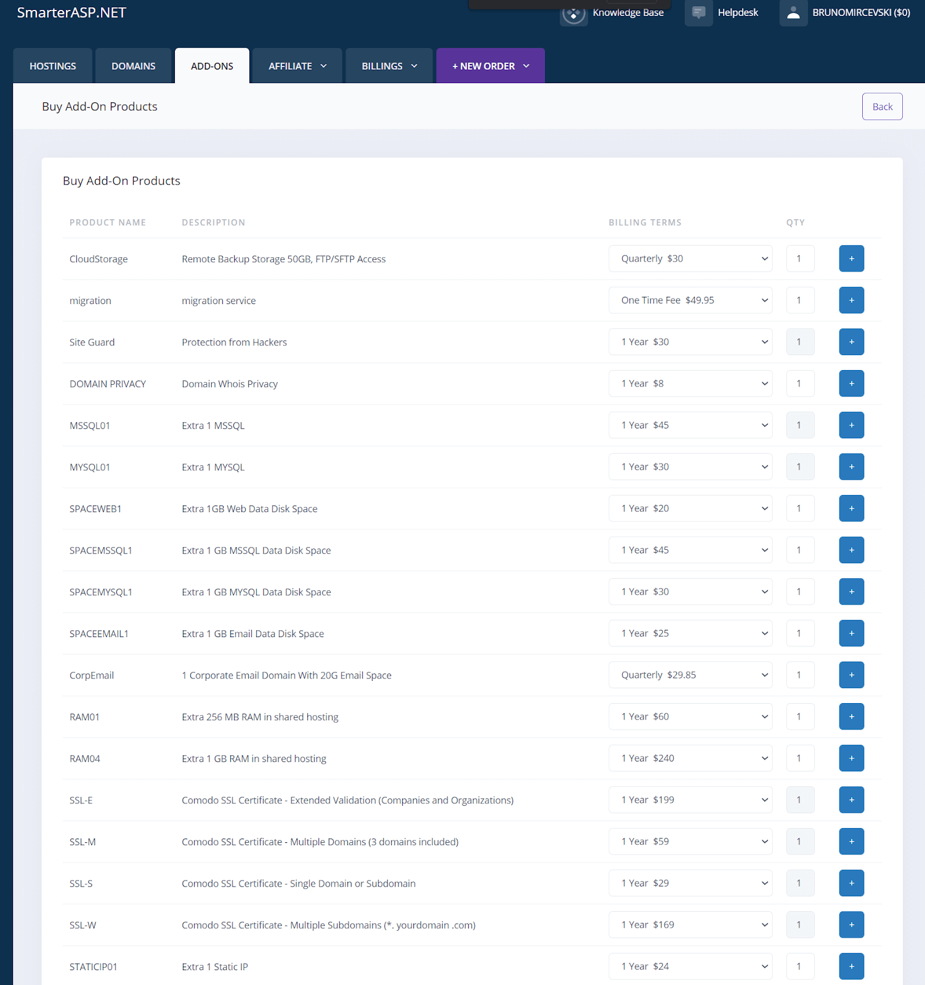Viewport: 925px width, 985px height.
Task: Click plus button for SSL-M
Action: tap(851, 842)
